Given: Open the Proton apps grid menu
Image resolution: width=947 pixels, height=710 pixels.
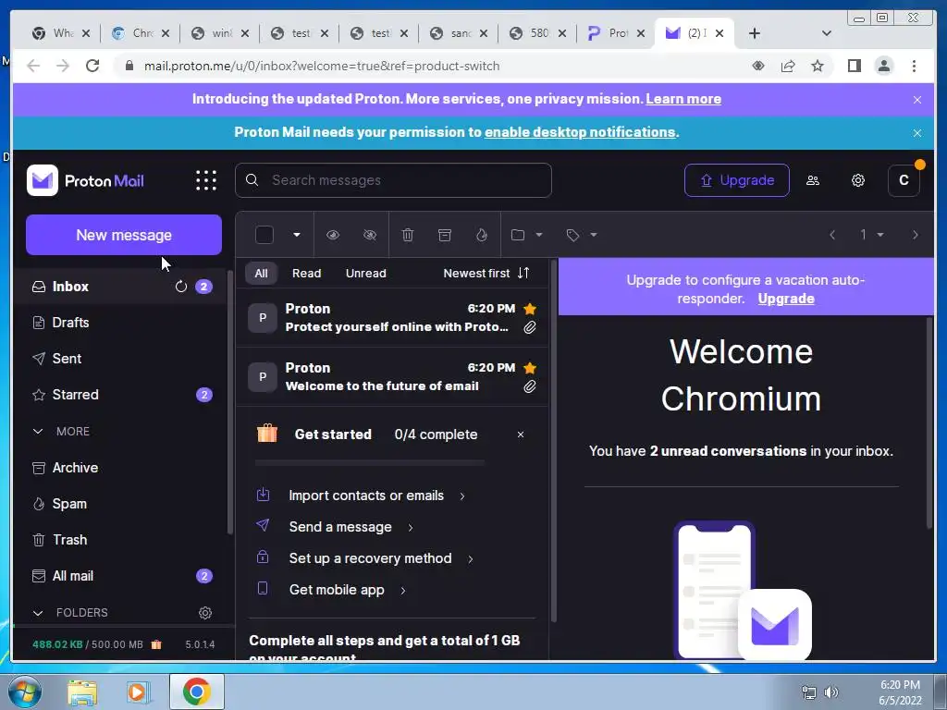Looking at the screenshot, I should (x=206, y=180).
